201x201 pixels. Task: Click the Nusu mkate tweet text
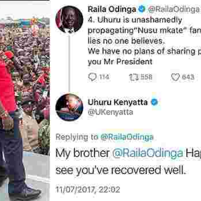(x=144, y=41)
